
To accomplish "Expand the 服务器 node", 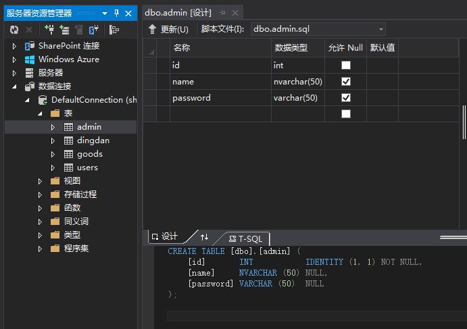I will click(14, 73).
